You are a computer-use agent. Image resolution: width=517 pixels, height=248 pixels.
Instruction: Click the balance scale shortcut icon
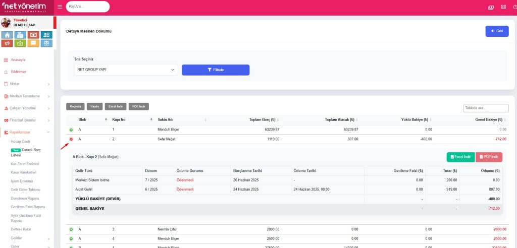(x=46, y=43)
